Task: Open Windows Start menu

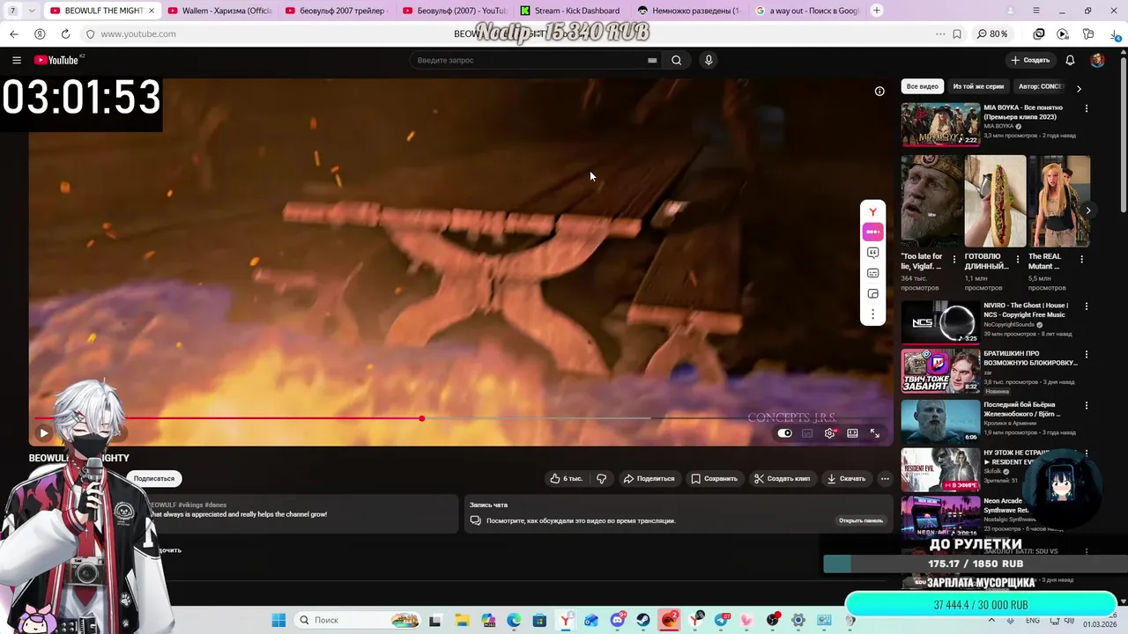Action: (x=278, y=620)
